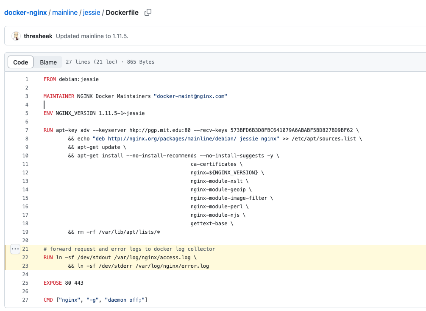Select line number 7
The image size is (426, 311).
(x=27, y=130)
